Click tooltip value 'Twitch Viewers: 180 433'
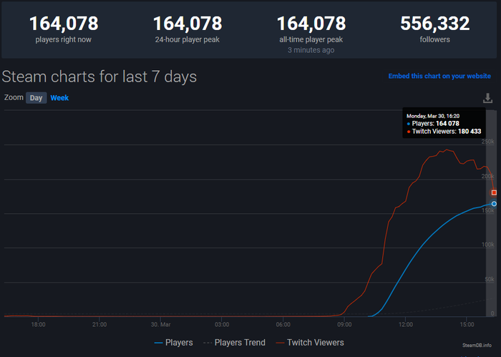 (x=444, y=131)
